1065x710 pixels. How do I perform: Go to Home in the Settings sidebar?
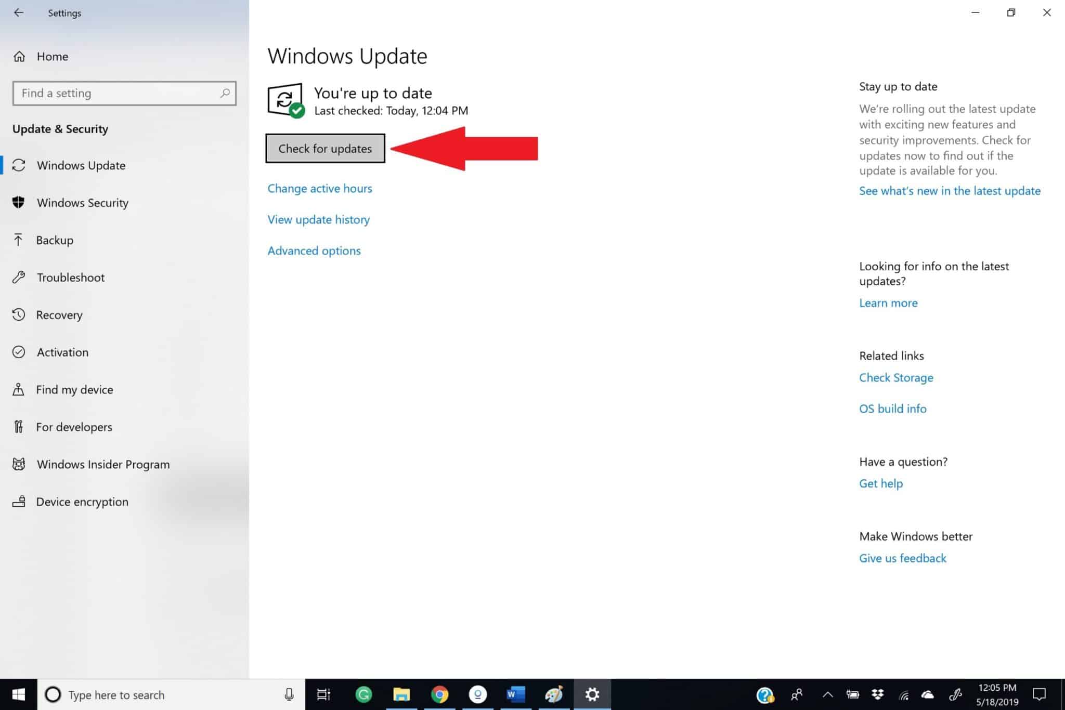coord(52,56)
